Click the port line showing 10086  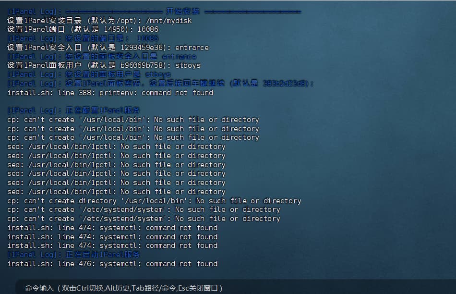tap(83, 29)
